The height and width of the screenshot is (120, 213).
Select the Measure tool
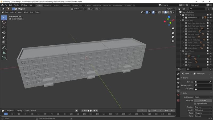(4, 53)
